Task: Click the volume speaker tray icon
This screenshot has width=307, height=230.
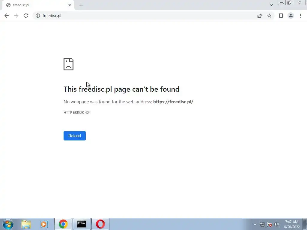Action: pos(277,224)
